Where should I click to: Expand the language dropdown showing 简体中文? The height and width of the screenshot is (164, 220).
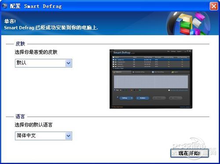[x=44, y=136]
